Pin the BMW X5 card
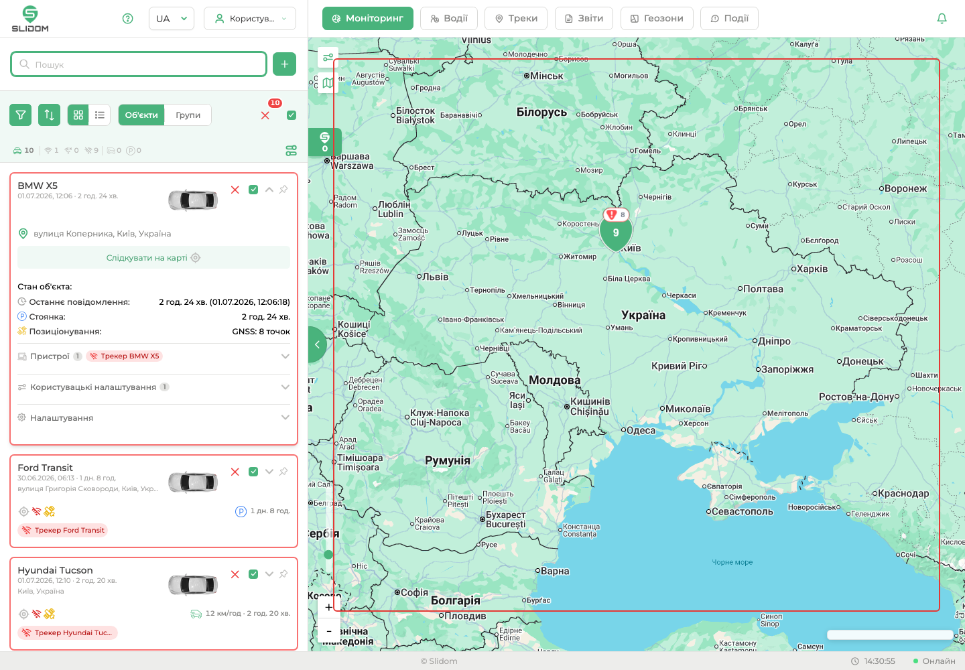Image resolution: width=965 pixels, height=670 pixels. point(283,190)
